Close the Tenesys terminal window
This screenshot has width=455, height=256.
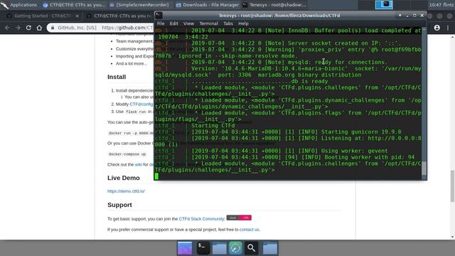tap(422, 16)
